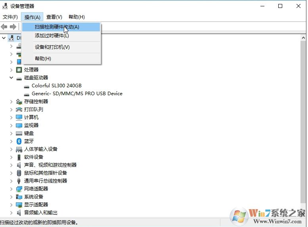Select Generic- SD/MMC/MS PRO USB Device
The image size is (308, 227).
point(77,94)
